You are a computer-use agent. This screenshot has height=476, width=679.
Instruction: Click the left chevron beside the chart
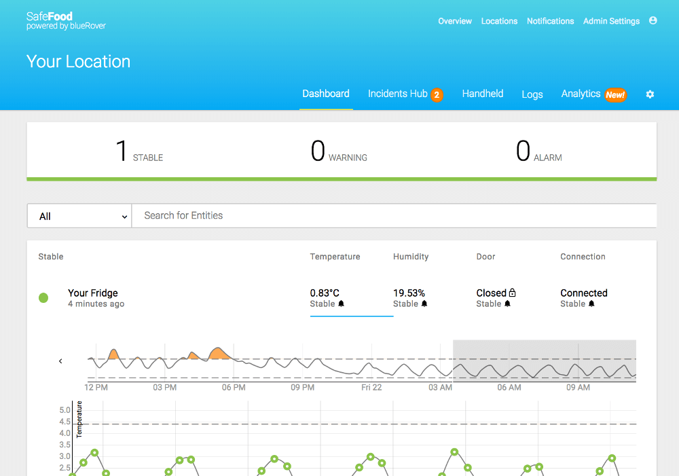60,361
